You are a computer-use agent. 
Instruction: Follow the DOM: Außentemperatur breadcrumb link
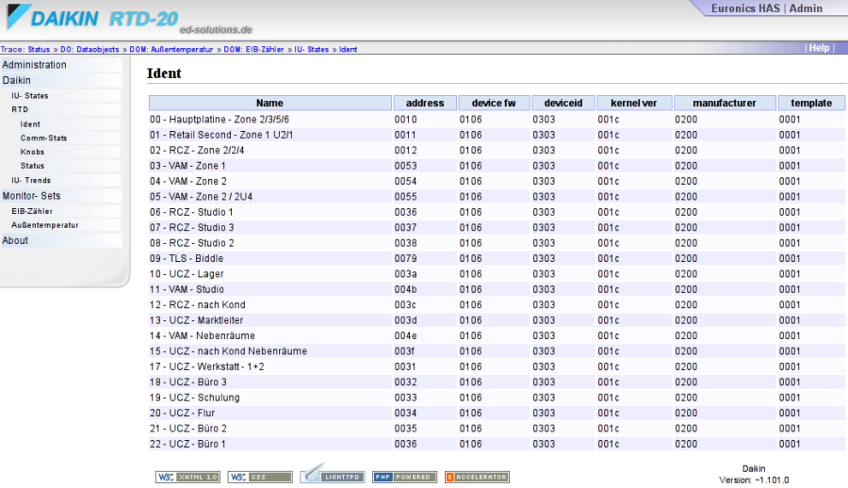point(171,49)
